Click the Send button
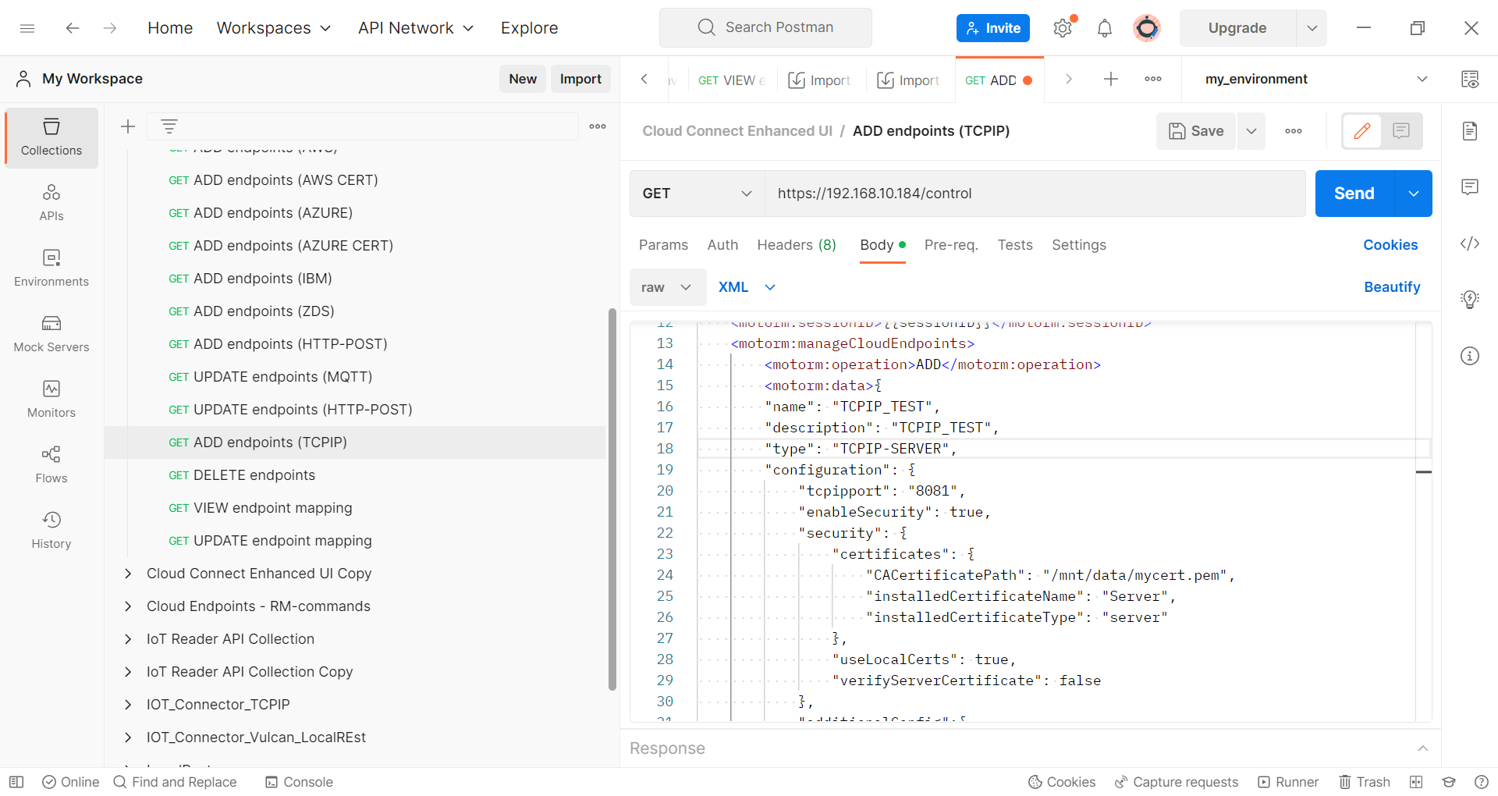 [x=1354, y=194]
